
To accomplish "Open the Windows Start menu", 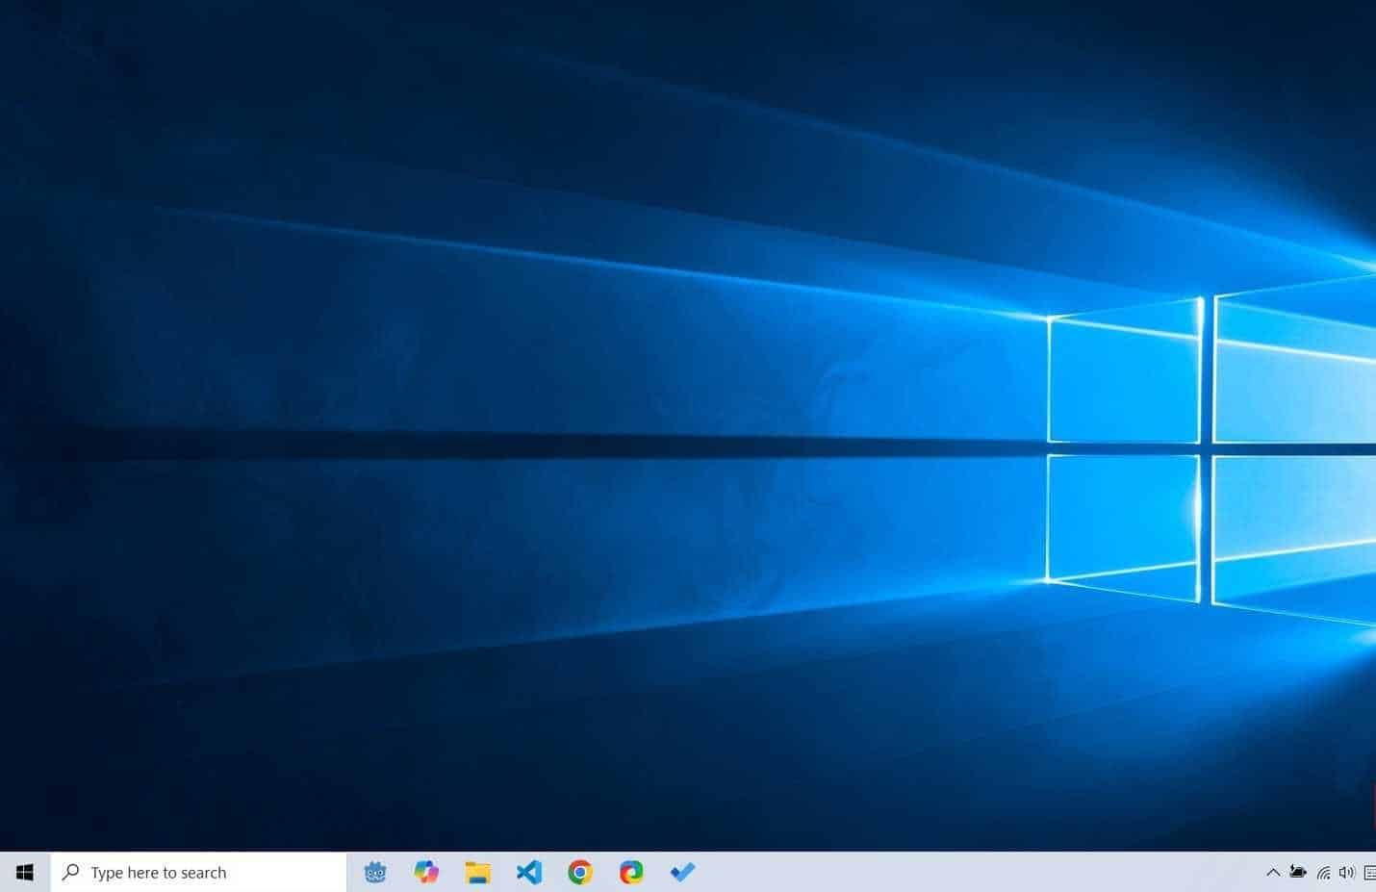I will 25,873.
